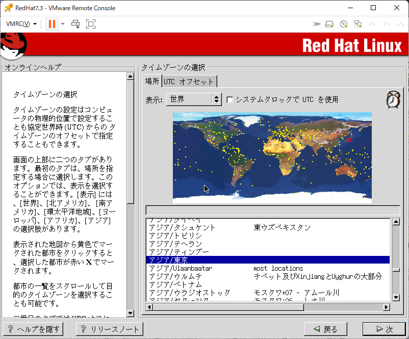409x339 pixels.
Task: Open the power options dropdown arrow
Action: click(63, 24)
